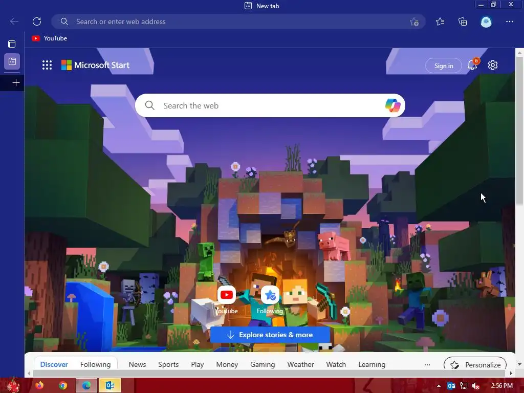Open the Watch tab
The height and width of the screenshot is (393, 524).
(x=336, y=364)
